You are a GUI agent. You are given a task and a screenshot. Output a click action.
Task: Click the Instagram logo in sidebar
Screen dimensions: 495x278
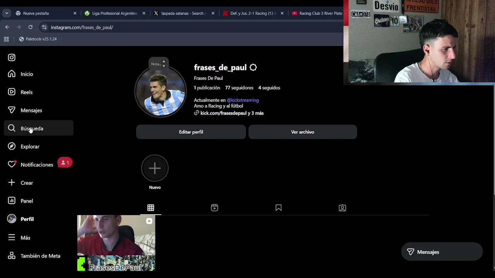(12, 58)
